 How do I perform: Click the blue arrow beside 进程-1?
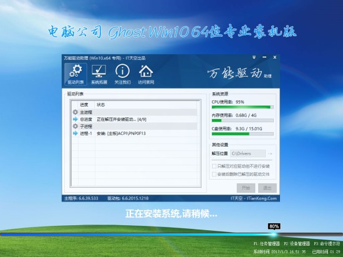click(x=75, y=133)
